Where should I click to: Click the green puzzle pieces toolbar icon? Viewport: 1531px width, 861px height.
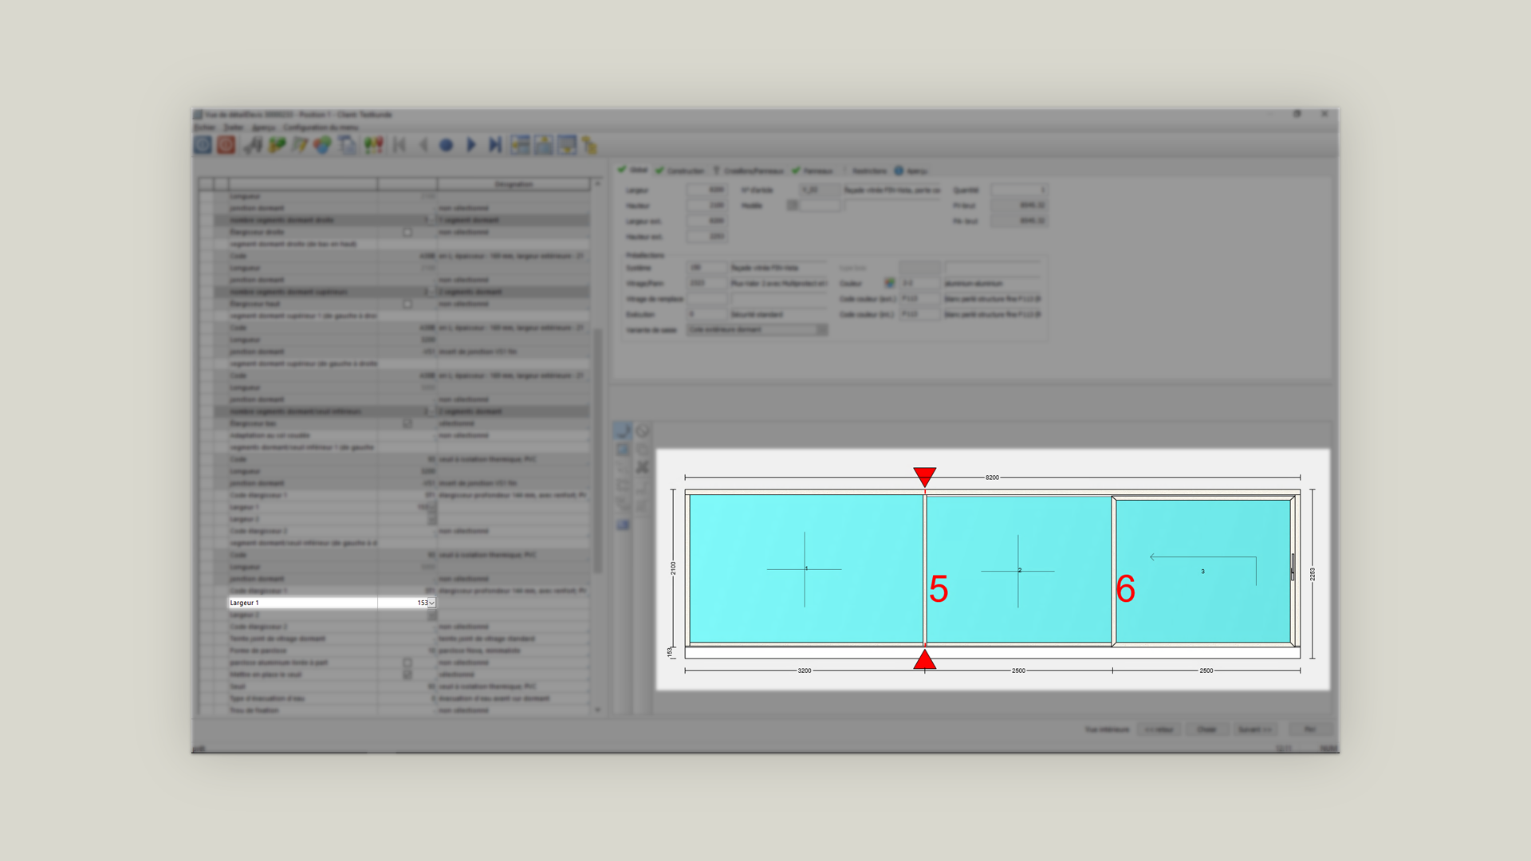point(277,145)
